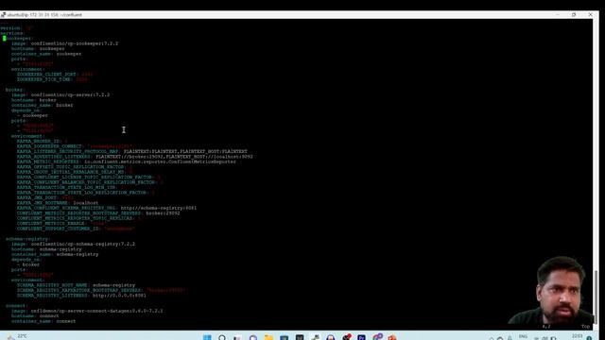Click the line 'hostname: connect'
The image size is (605, 340).
35,315
